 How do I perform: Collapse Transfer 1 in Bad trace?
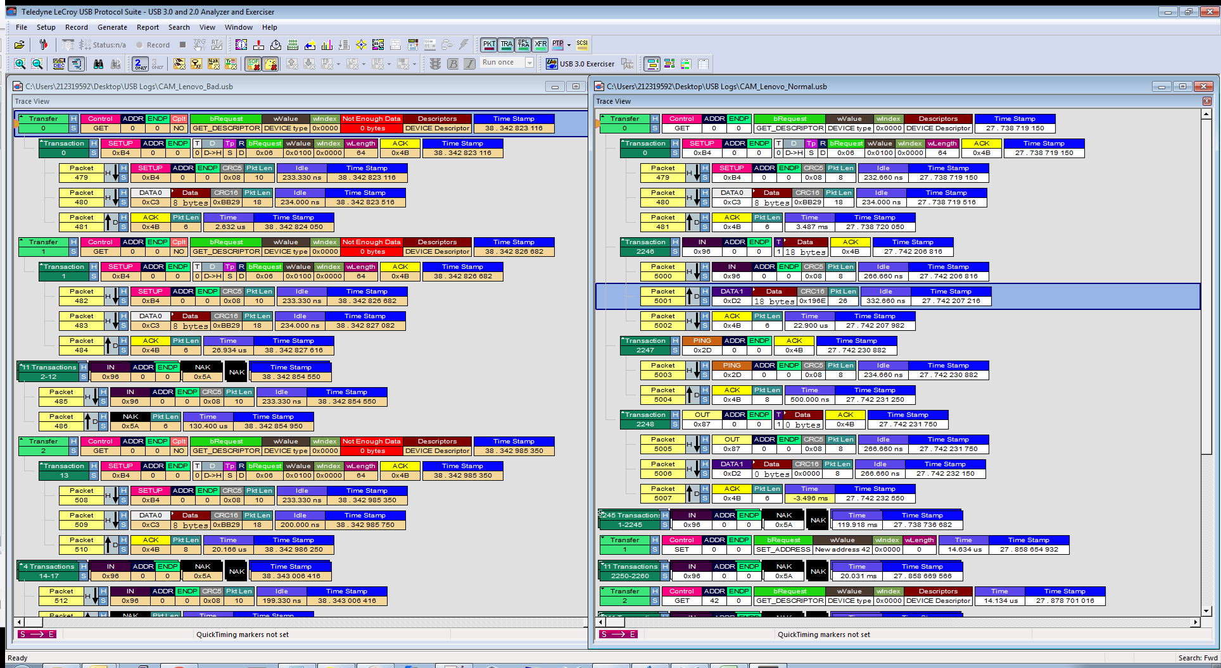click(22, 241)
